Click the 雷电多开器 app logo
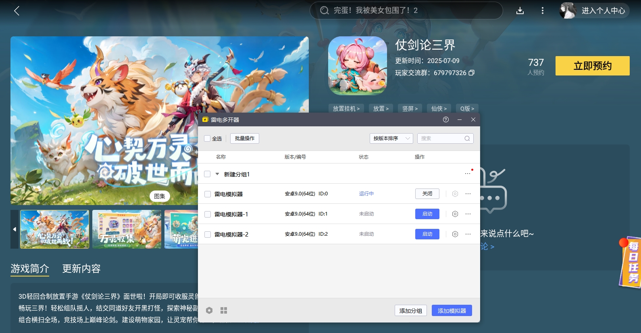This screenshot has height=333, width=641. [x=205, y=120]
